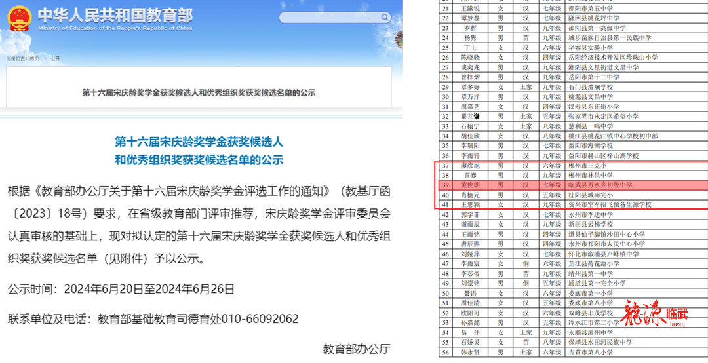The height and width of the screenshot is (363, 708).
Task: Click school cell 桃江县桃花江镇中心学校初中部
Action: click(613, 136)
